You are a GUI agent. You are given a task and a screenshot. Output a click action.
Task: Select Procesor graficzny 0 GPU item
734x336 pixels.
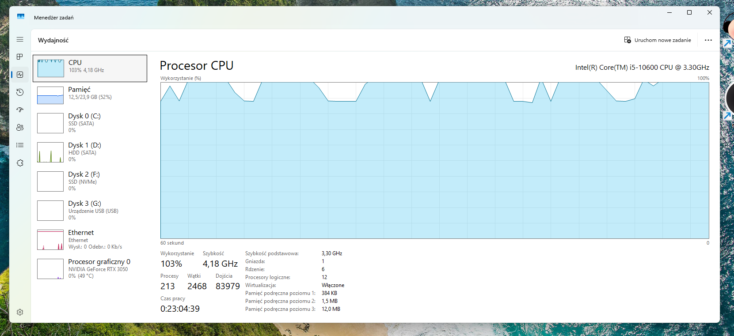tap(90, 269)
